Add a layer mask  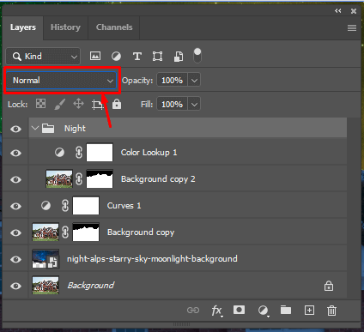pyautogui.click(x=239, y=310)
